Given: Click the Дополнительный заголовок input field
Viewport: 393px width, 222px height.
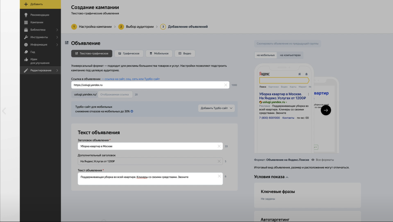Looking at the screenshot, I should [x=150, y=161].
